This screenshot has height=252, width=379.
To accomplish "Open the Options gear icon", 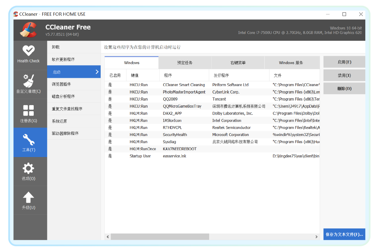I will (x=28, y=169).
